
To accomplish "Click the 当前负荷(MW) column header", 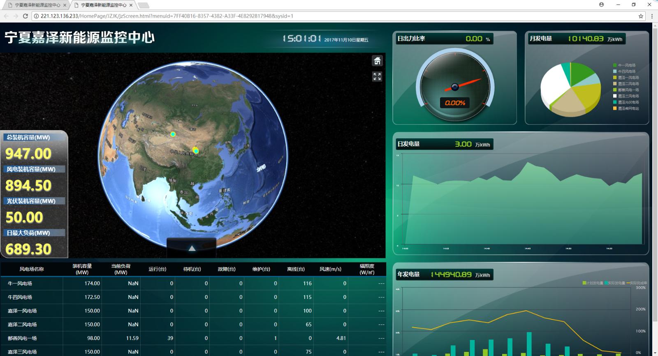I will coord(120,269).
